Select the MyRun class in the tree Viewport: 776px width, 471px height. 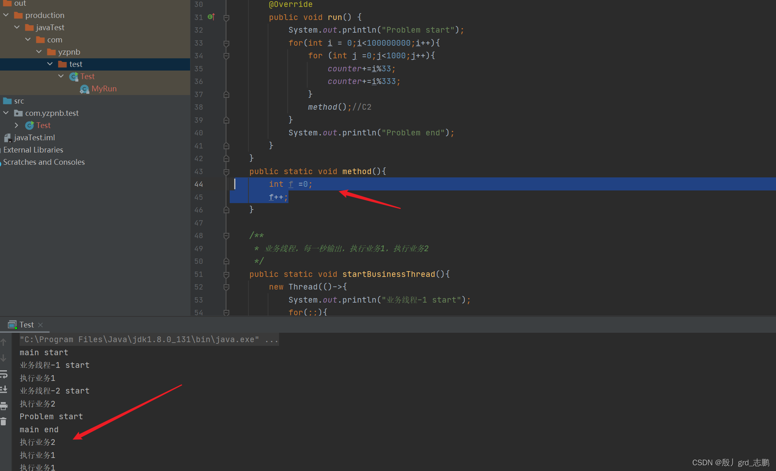104,88
